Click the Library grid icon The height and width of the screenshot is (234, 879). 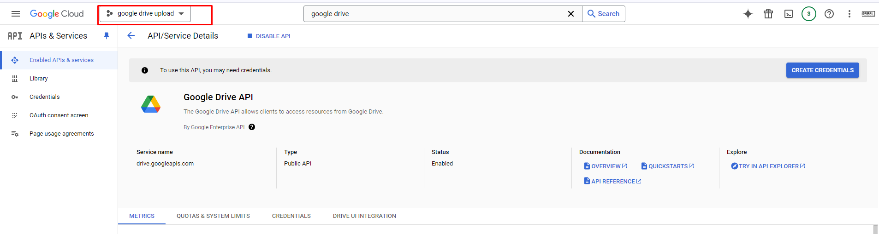15,79
